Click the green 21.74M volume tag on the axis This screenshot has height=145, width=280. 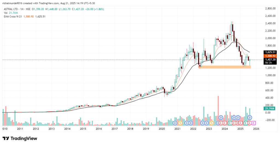270,108
